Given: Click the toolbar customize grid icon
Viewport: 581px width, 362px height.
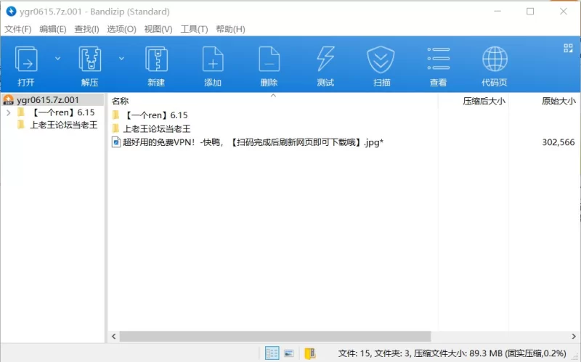Looking at the screenshot, I should click(568, 48).
